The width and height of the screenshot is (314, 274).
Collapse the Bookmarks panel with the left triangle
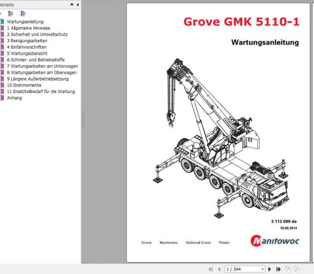(x=77, y=4)
